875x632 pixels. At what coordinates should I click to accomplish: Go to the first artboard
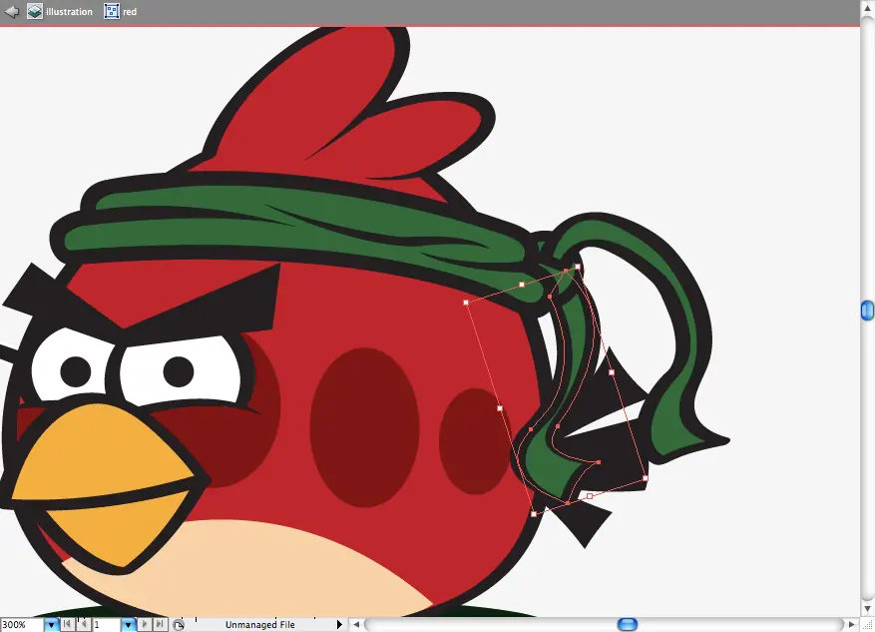(68, 624)
